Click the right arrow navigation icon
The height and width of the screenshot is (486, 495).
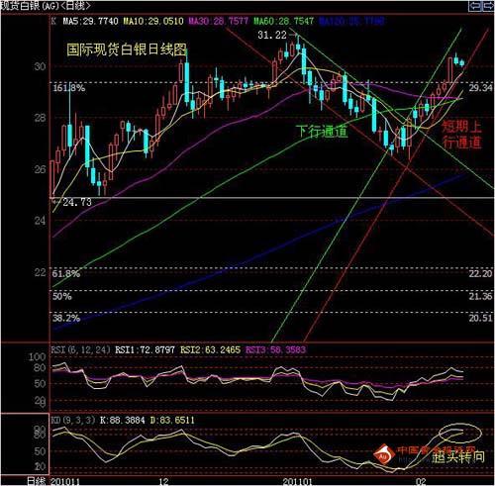click(x=489, y=6)
